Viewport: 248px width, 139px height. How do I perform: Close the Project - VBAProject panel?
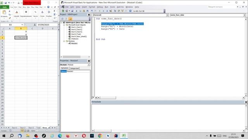89,15
